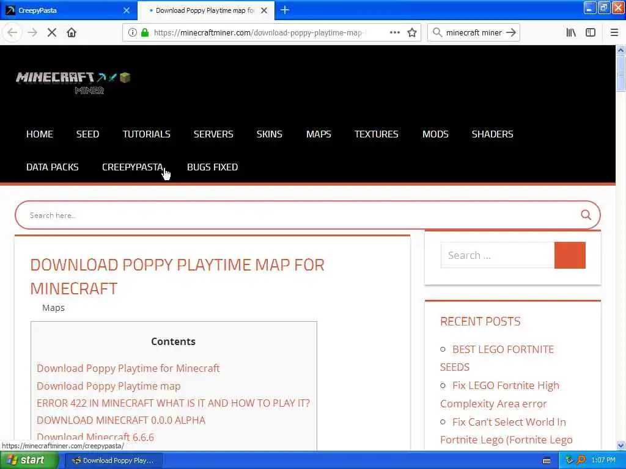Open the Library bookshelf icon

click(x=571, y=32)
